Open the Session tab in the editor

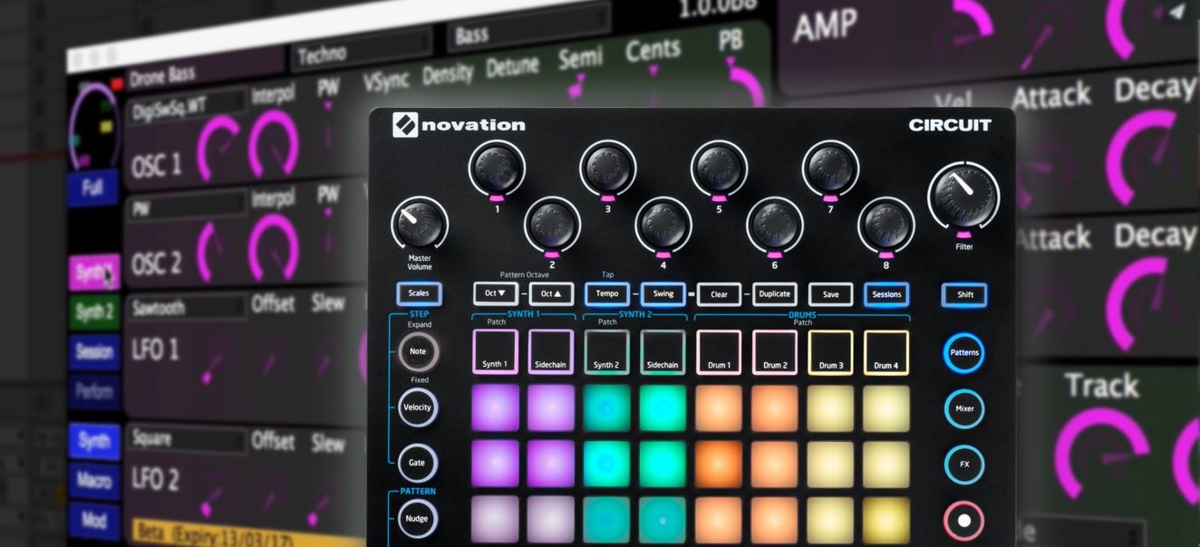pyautogui.click(x=94, y=351)
